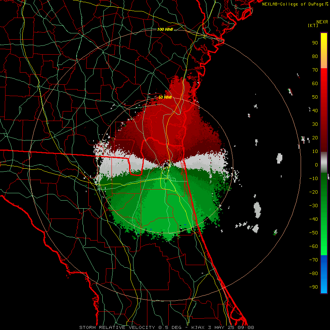Select the 30 value on the velocity scale
This screenshot has width=330, height=330.
coord(315,124)
